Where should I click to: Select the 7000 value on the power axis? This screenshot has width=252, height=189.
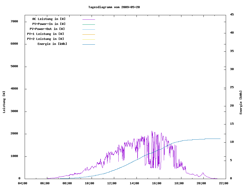[14, 21]
